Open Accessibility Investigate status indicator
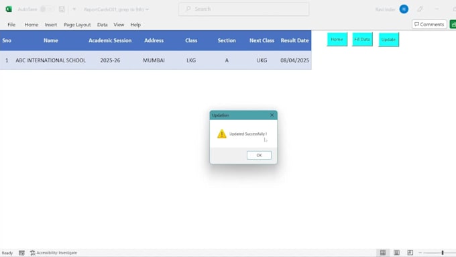Viewport: 456px width, 257px height. (x=54, y=252)
